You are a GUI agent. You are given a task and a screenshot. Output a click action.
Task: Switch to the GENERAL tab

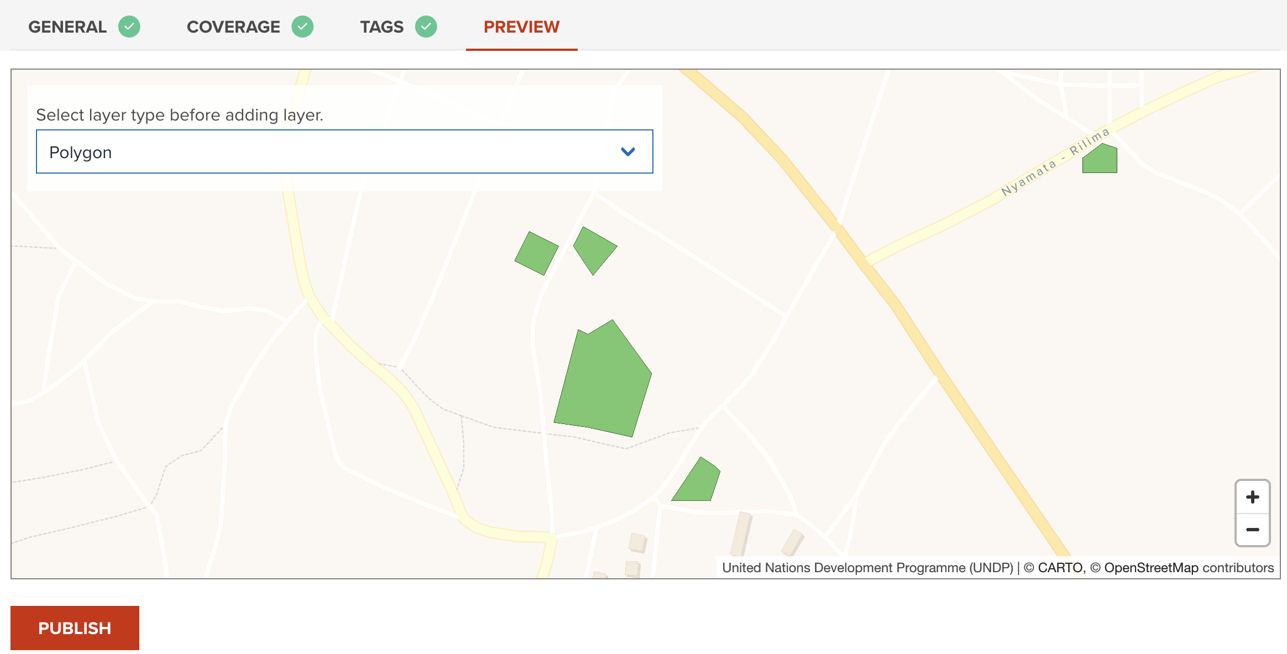click(67, 26)
